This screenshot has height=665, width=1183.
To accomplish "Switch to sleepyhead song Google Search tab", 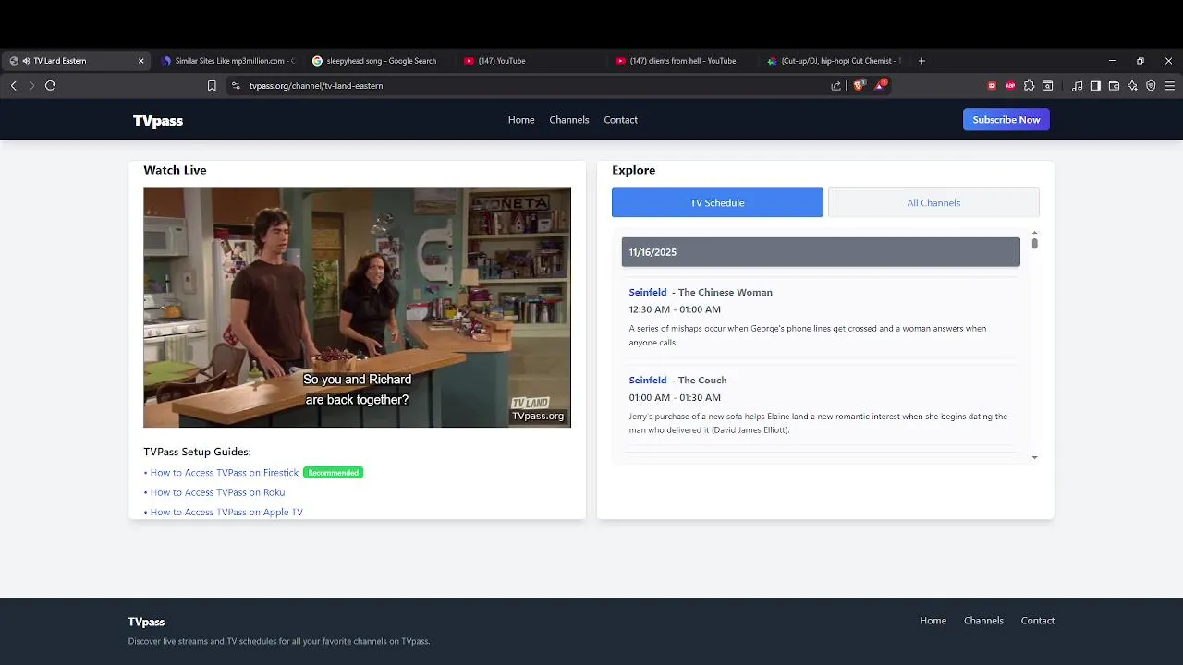I will (x=379, y=61).
